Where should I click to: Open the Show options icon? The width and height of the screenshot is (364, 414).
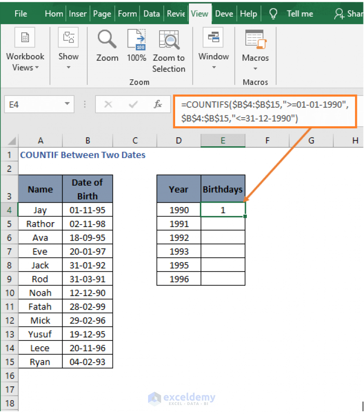(x=68, y=38)
